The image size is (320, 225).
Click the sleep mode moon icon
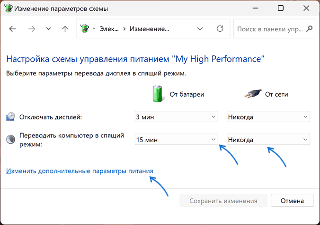pos(10,139)
